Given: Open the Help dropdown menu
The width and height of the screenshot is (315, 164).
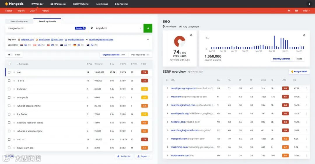Looking at the screenshot, I should pos(306,11).
